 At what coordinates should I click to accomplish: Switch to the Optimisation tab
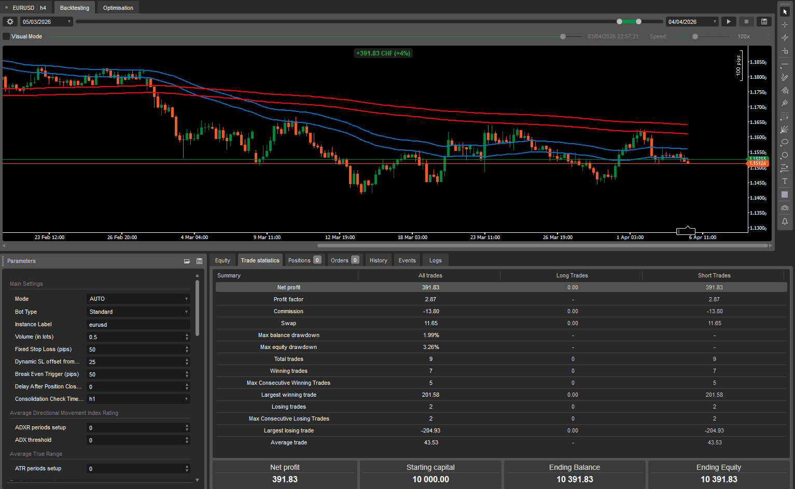118,8
